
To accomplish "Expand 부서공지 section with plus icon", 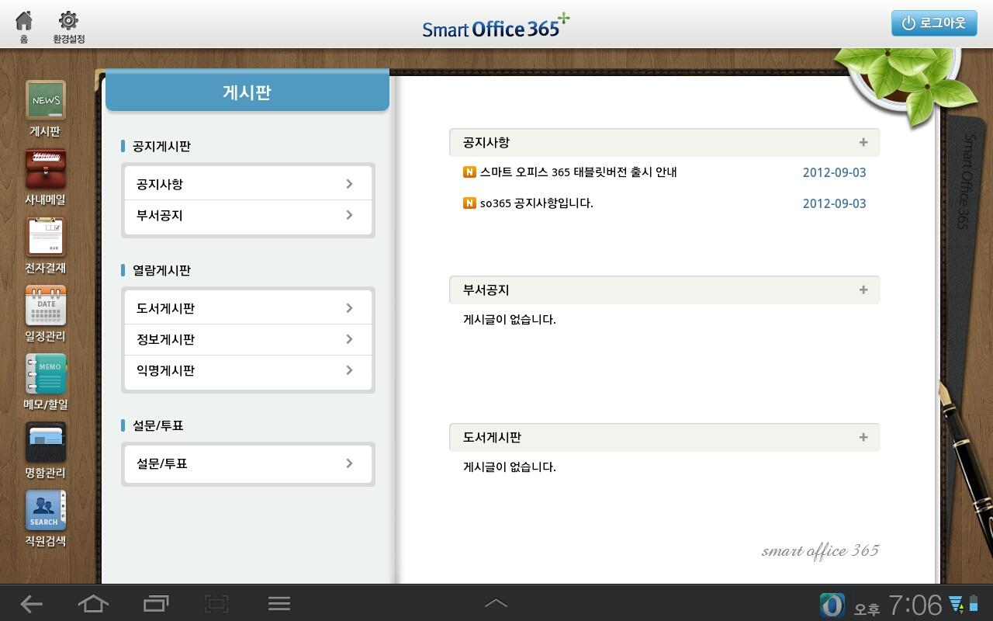I will 863,290.
